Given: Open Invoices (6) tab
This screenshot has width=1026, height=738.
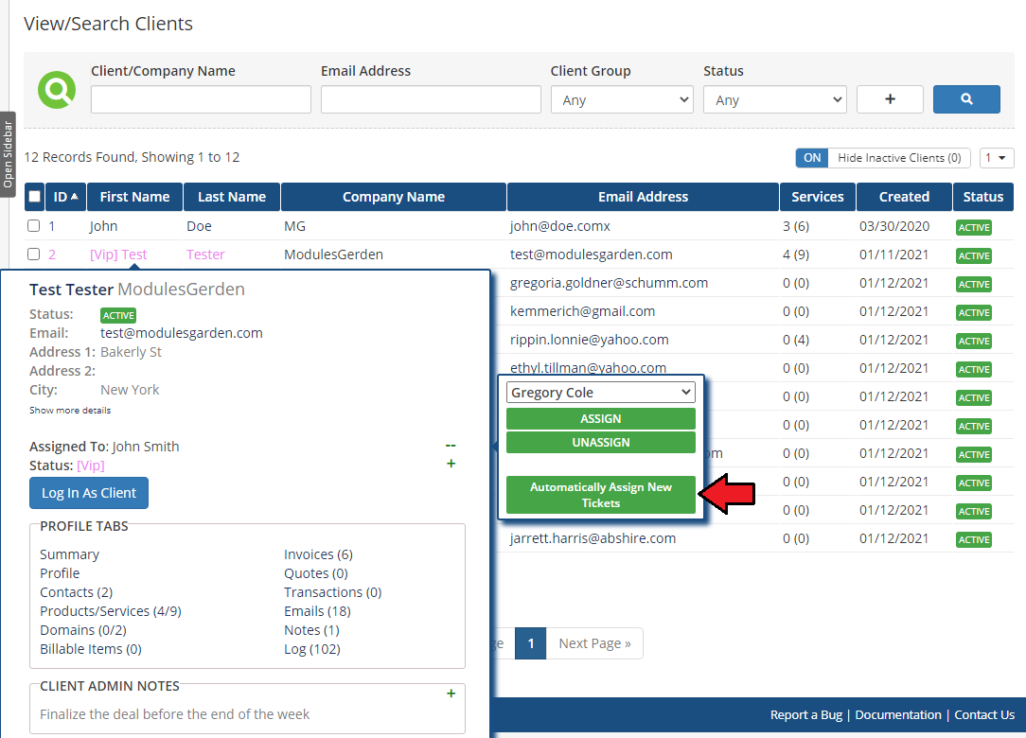Looking at the screenshot, I should point(318,554).
